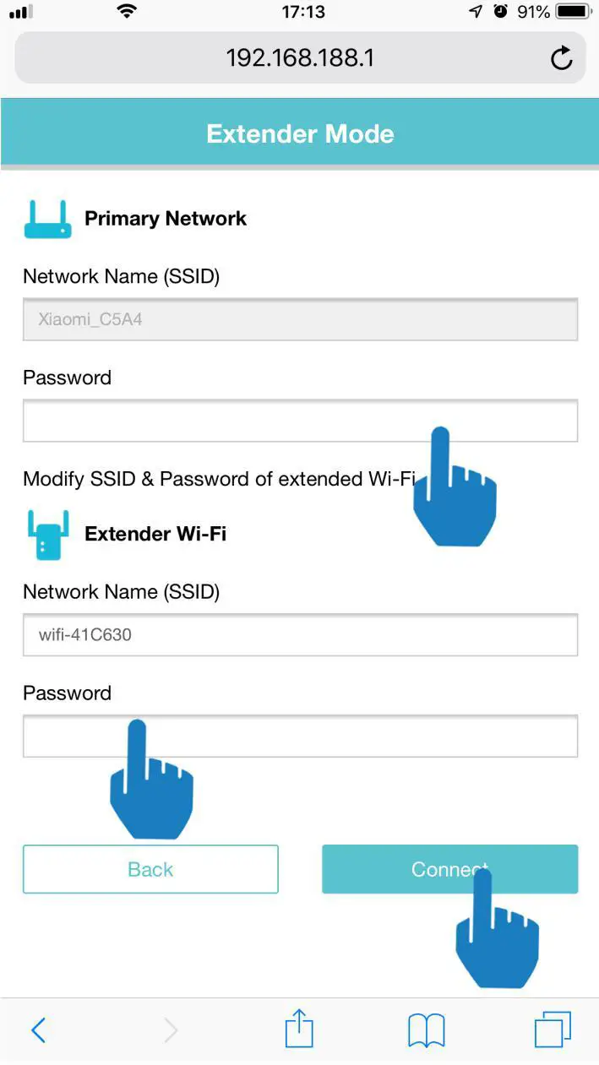Edit the wifi-41C630 extender SSID field
Image resolution: width=599 pixels, height=1065 pixels.
click(x=300, y=635)
